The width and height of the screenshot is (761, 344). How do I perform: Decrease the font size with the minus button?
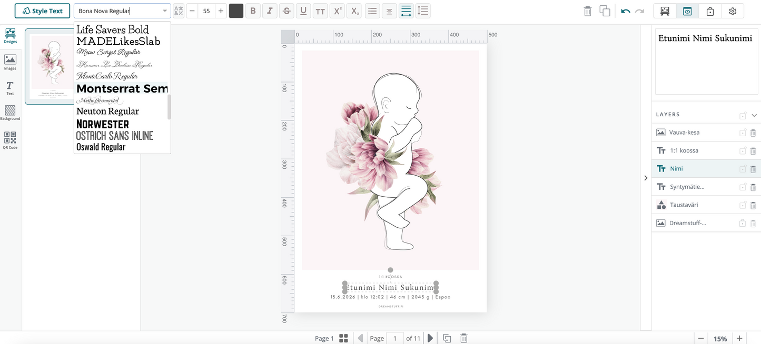192,11
